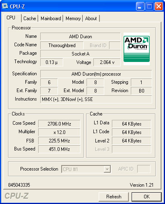Click the Instructions field showing MMX

(x=96, y=99)
